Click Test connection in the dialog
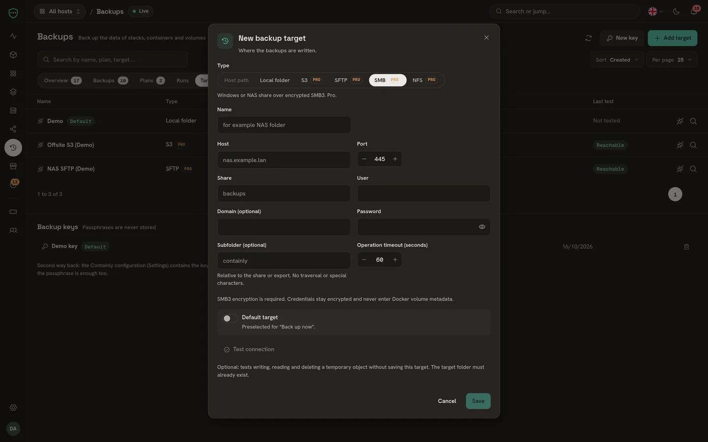Image resolution: width=708 pixels, height=442 pixels. pyautogui.click(x=249, y=350)
